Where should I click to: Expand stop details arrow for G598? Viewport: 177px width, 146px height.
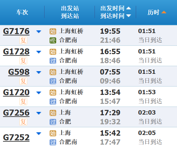(39, 72)
